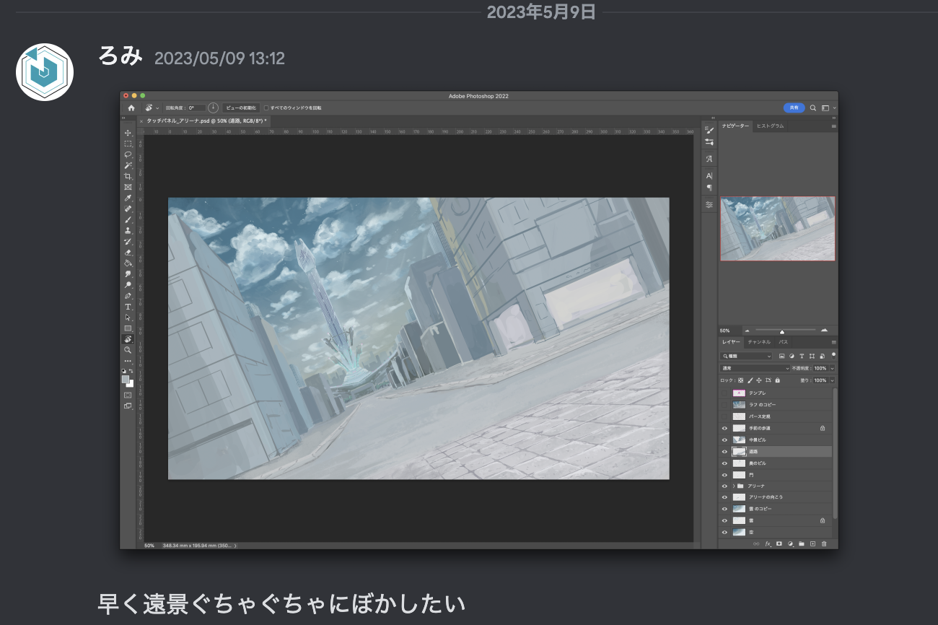Viewport: 938px width, 625px height.
Task: Click the create new layer icon
Action: [x=812, y=543]
